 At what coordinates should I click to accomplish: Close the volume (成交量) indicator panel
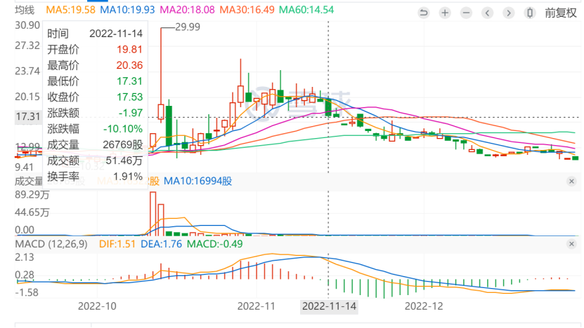pos(571,182)
